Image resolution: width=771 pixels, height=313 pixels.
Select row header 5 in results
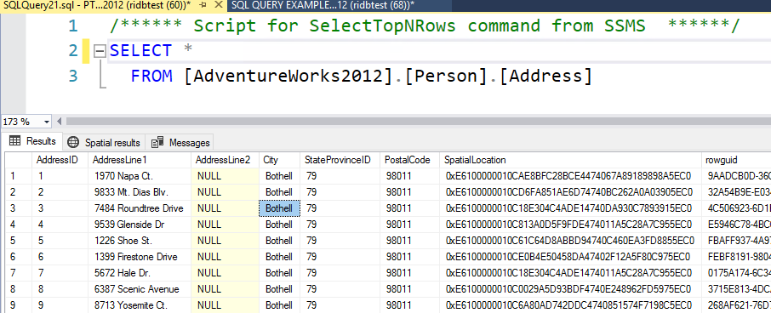coord(19,241)
